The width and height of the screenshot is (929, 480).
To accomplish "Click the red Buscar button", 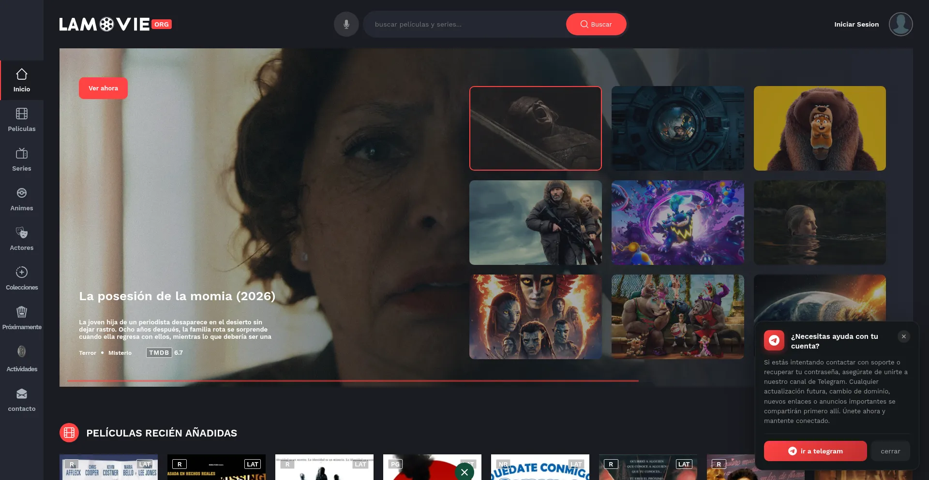I will pyautogui.click(x=596, y=24).
